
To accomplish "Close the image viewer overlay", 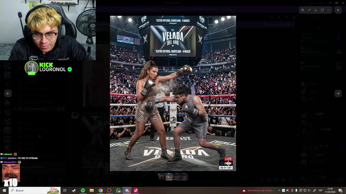I will click(338, 10).
